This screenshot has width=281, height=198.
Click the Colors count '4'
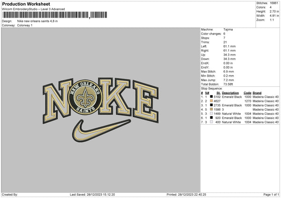pos(271,7)
